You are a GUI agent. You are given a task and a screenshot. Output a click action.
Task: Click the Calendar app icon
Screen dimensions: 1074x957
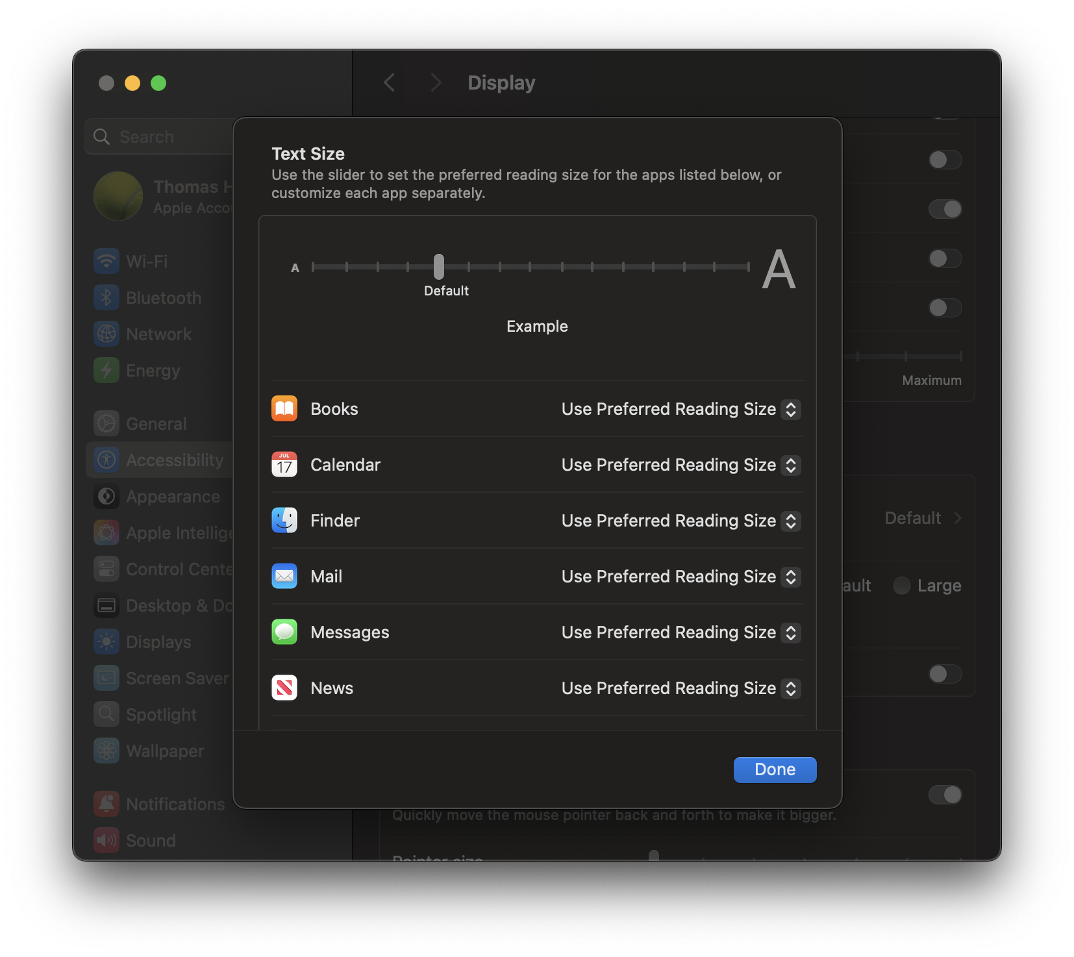click(x=284, y=464)
